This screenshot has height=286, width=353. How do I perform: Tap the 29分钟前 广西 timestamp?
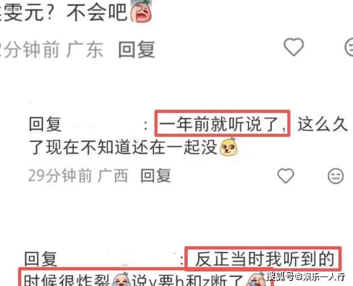78,176
